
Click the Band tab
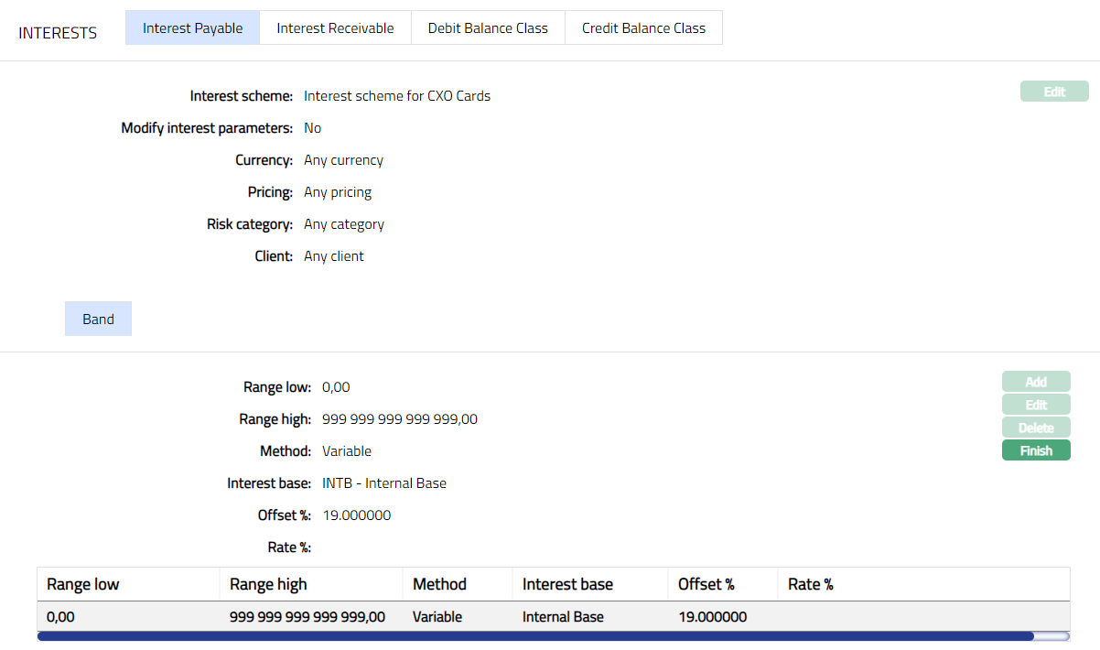[98, 319]
